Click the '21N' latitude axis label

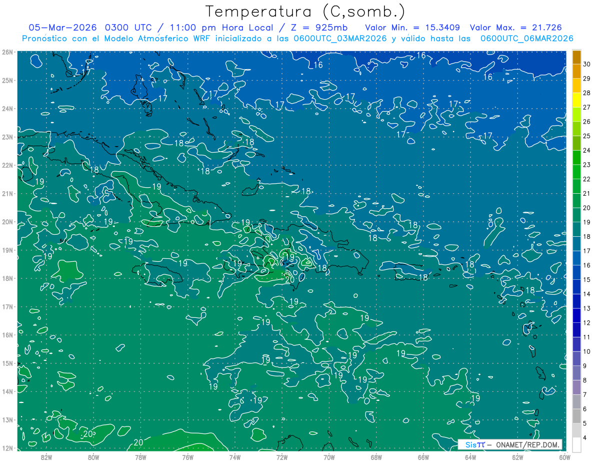coord(7,193)
